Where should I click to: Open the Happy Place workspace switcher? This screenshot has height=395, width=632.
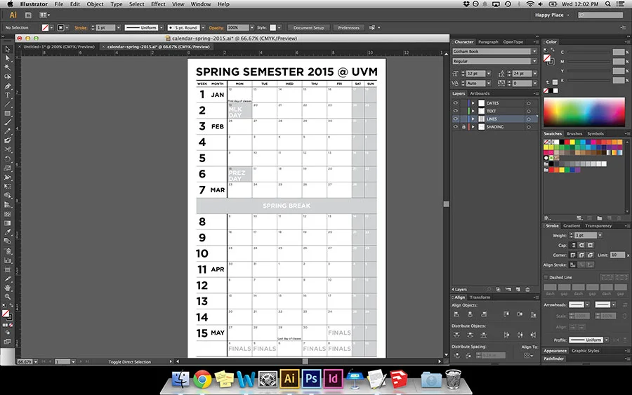pos(552,15)
